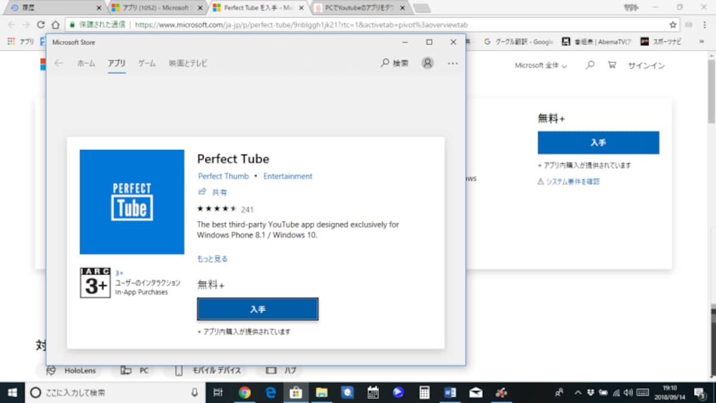This screenshot has height=403, width=716.
Task: Open the Perfect Tube app logo image
Action: point(132,202)
